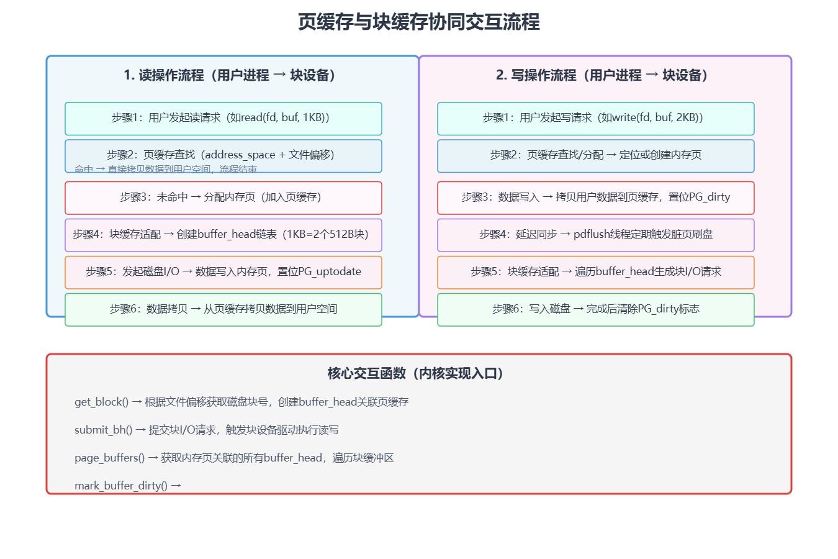Select step 步骤4：块缓存适配 → 创建buffer_head链表
Viewport: 838px width, 559px height.
223,235
